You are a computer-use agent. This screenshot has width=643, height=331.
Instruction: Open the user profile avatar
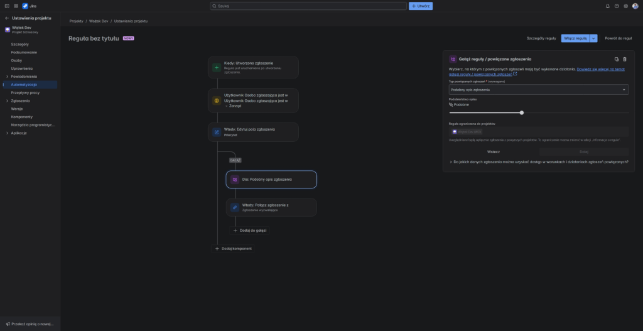[x=635, y=6]
